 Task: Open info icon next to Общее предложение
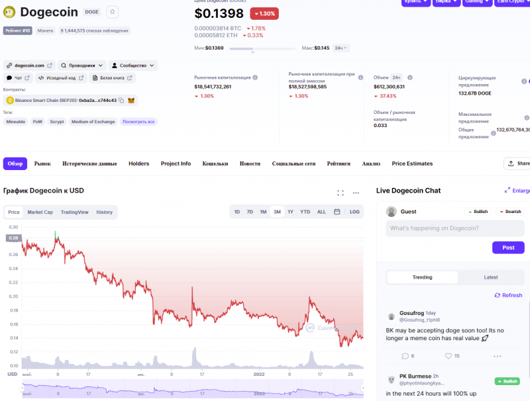494,133
